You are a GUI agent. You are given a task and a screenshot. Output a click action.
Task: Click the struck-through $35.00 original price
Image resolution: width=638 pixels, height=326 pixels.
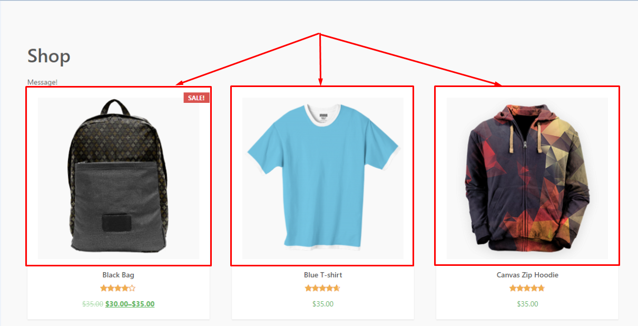(x=93, y=304)
